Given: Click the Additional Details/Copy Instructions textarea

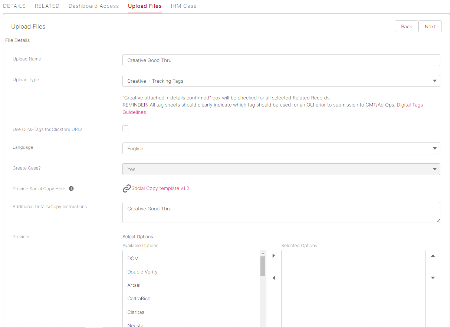Looking at the screenshot, I should tap(281, 212).
